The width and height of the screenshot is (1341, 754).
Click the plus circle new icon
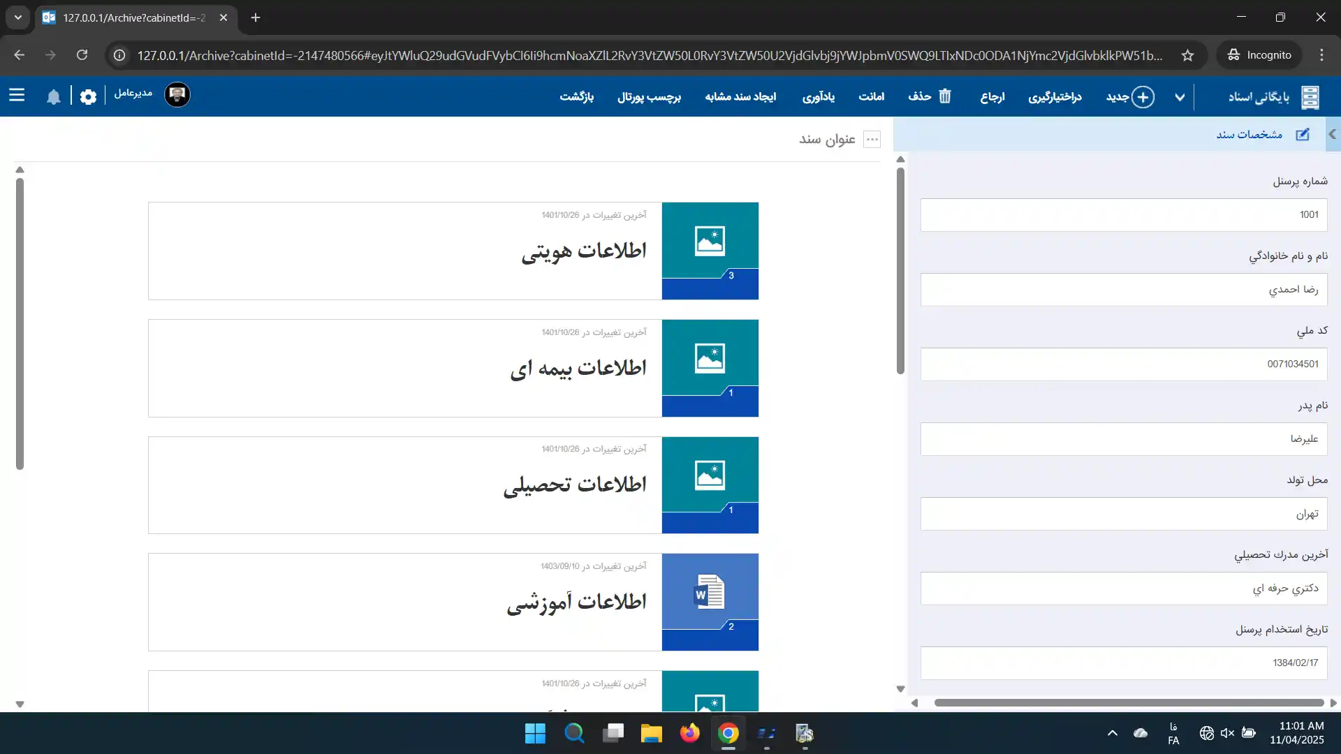click(1143, 97)
